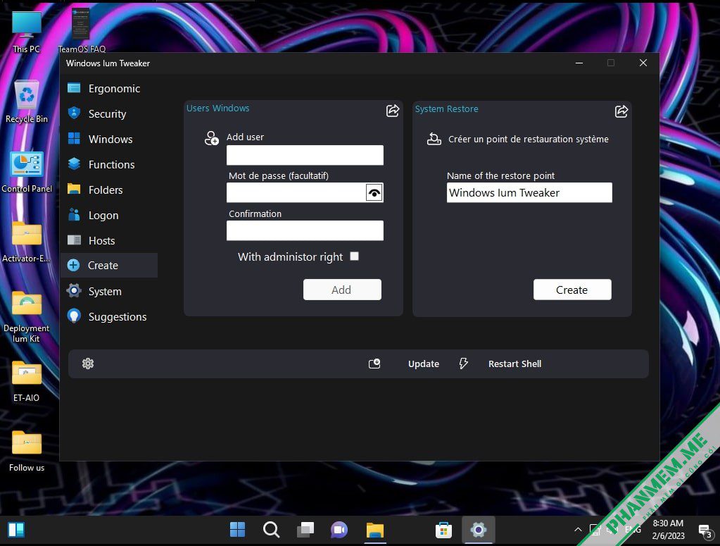Open Microsoft Store from taskbar

coord(443,530)
